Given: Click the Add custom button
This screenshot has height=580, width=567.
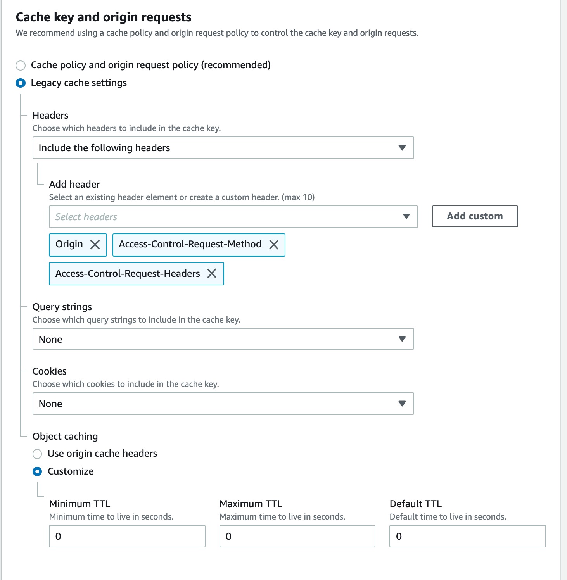Looking at the screenshot, I should (475, 216).
